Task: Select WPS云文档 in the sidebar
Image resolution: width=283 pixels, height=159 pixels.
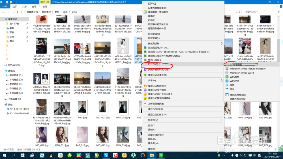Action: coord(14,65)
